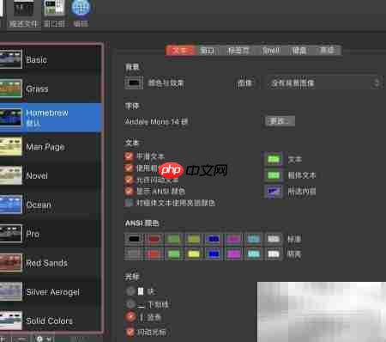Click the bright blue ANSI swatch

214,254
